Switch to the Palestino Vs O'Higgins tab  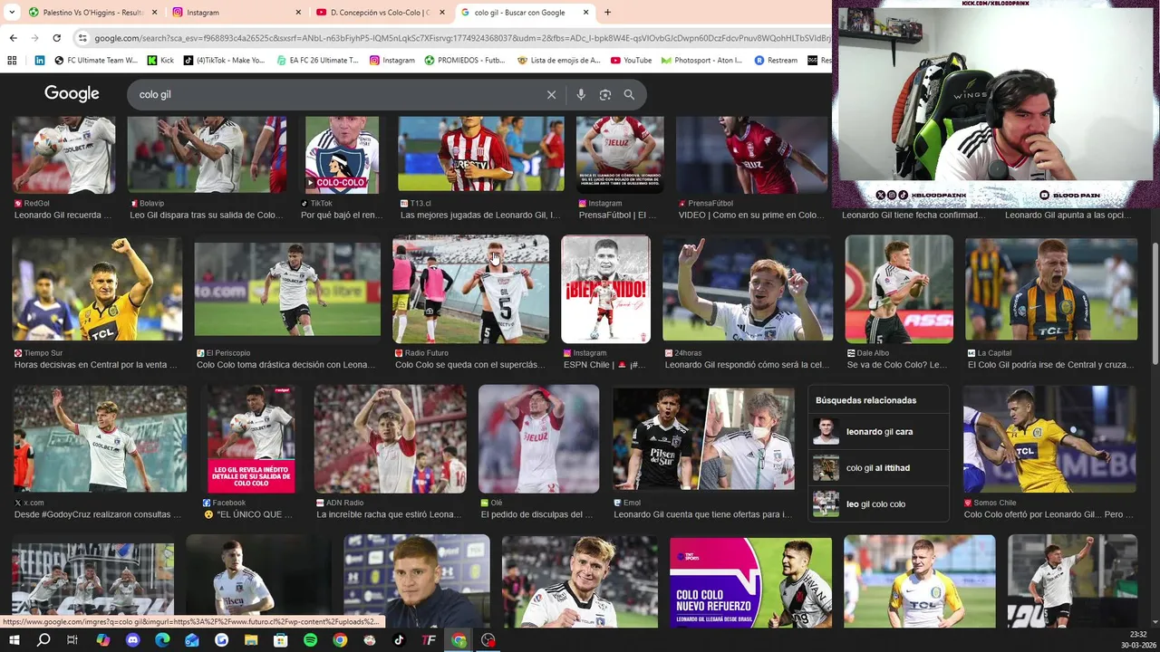pyautogui.click(x=93, y=13)
